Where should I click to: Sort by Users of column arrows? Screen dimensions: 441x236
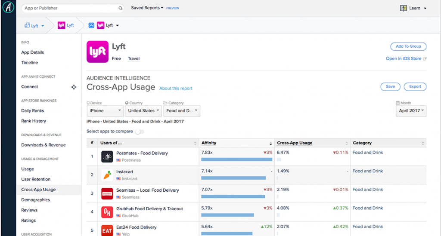[x=195, y=144]
